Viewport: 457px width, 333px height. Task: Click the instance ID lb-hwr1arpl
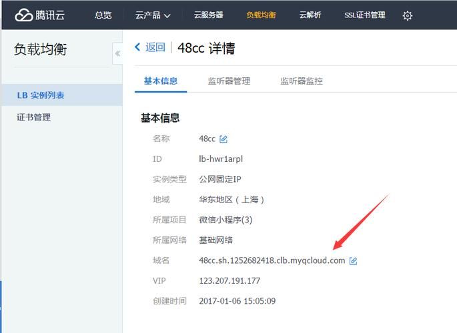pos(222,159)
